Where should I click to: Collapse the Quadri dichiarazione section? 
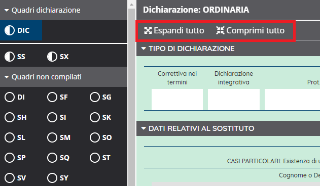coord(7,10)
